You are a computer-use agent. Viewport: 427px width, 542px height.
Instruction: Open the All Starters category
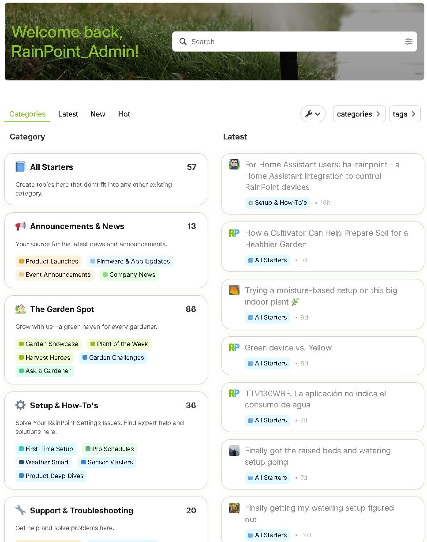(x=52, y=167)
